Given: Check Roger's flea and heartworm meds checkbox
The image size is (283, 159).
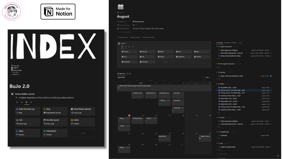Looking at the screenshot, I should pyautogui.click(x=219, y=76).
